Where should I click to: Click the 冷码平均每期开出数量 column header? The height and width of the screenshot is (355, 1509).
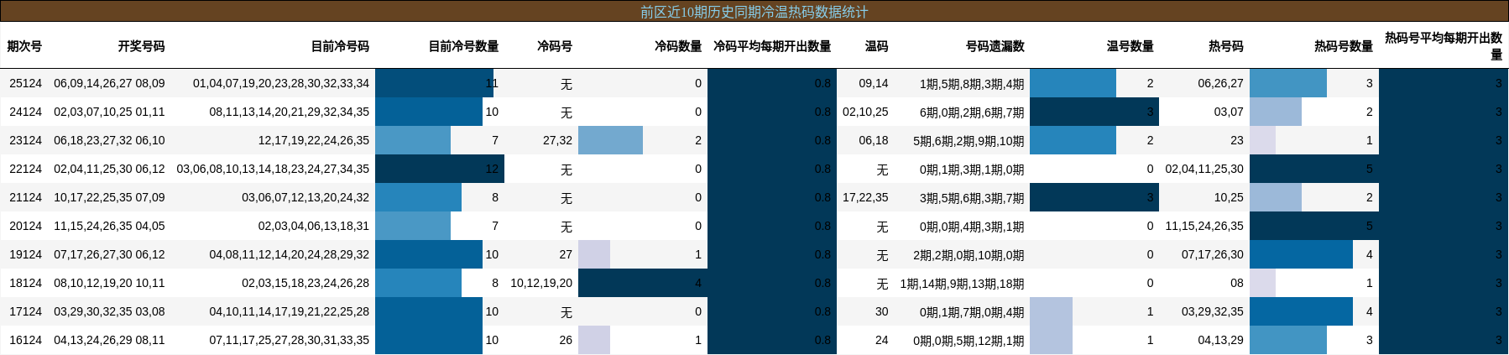point(772,46)
